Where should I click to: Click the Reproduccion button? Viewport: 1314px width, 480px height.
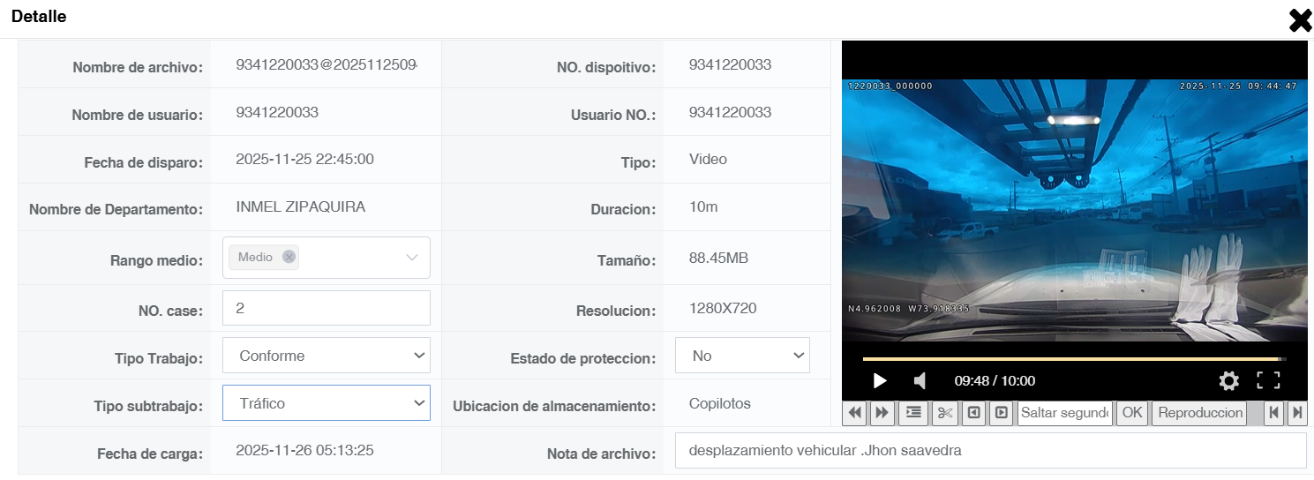coord(1200,413)
